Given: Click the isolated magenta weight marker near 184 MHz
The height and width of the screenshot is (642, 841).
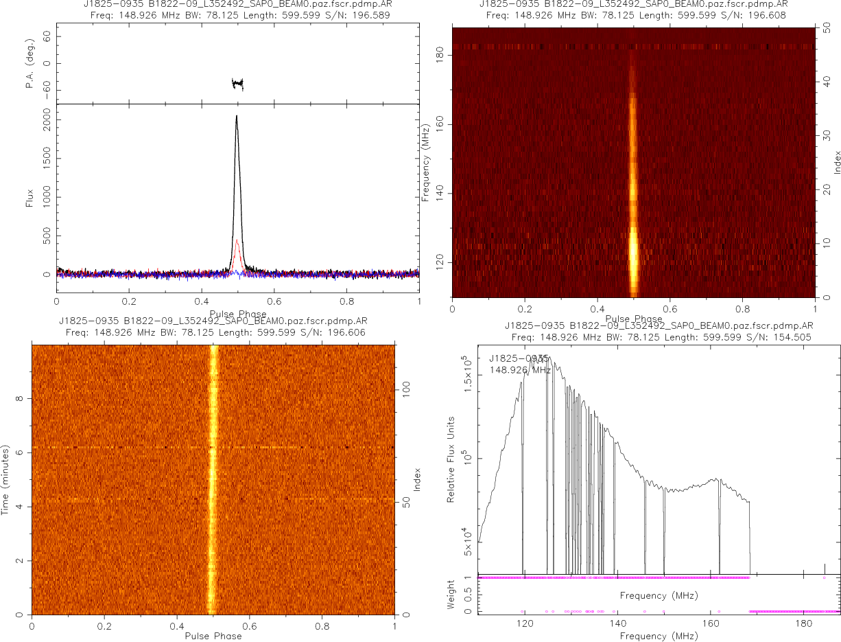Looking at the screenshot, I should (x=824, y=577).
